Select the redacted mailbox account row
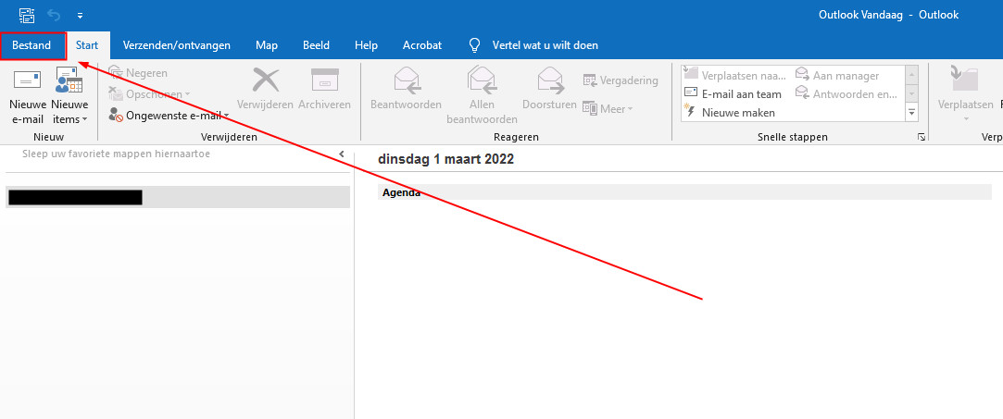 (177, 197)
